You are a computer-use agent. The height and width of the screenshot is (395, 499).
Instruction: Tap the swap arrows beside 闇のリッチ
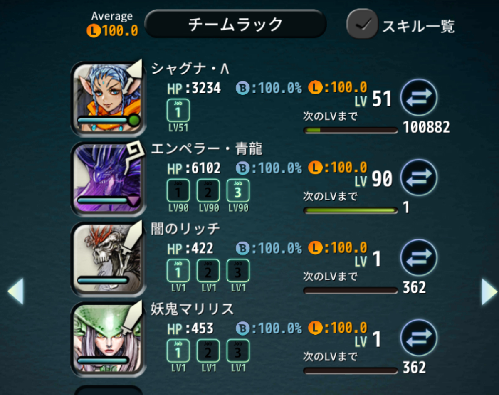tap(419, 258)
